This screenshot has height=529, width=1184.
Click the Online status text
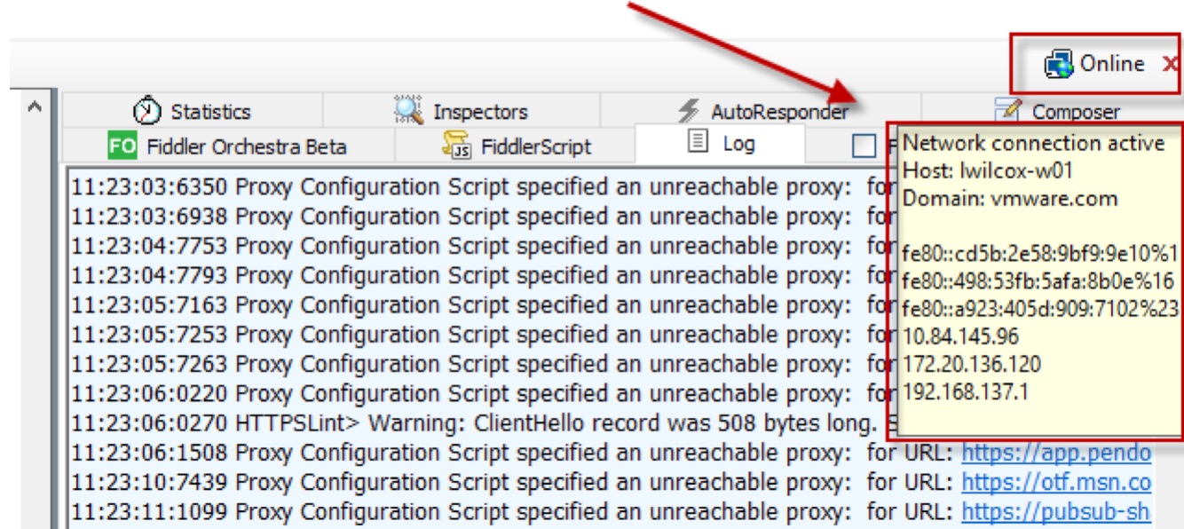(1112, 64)
